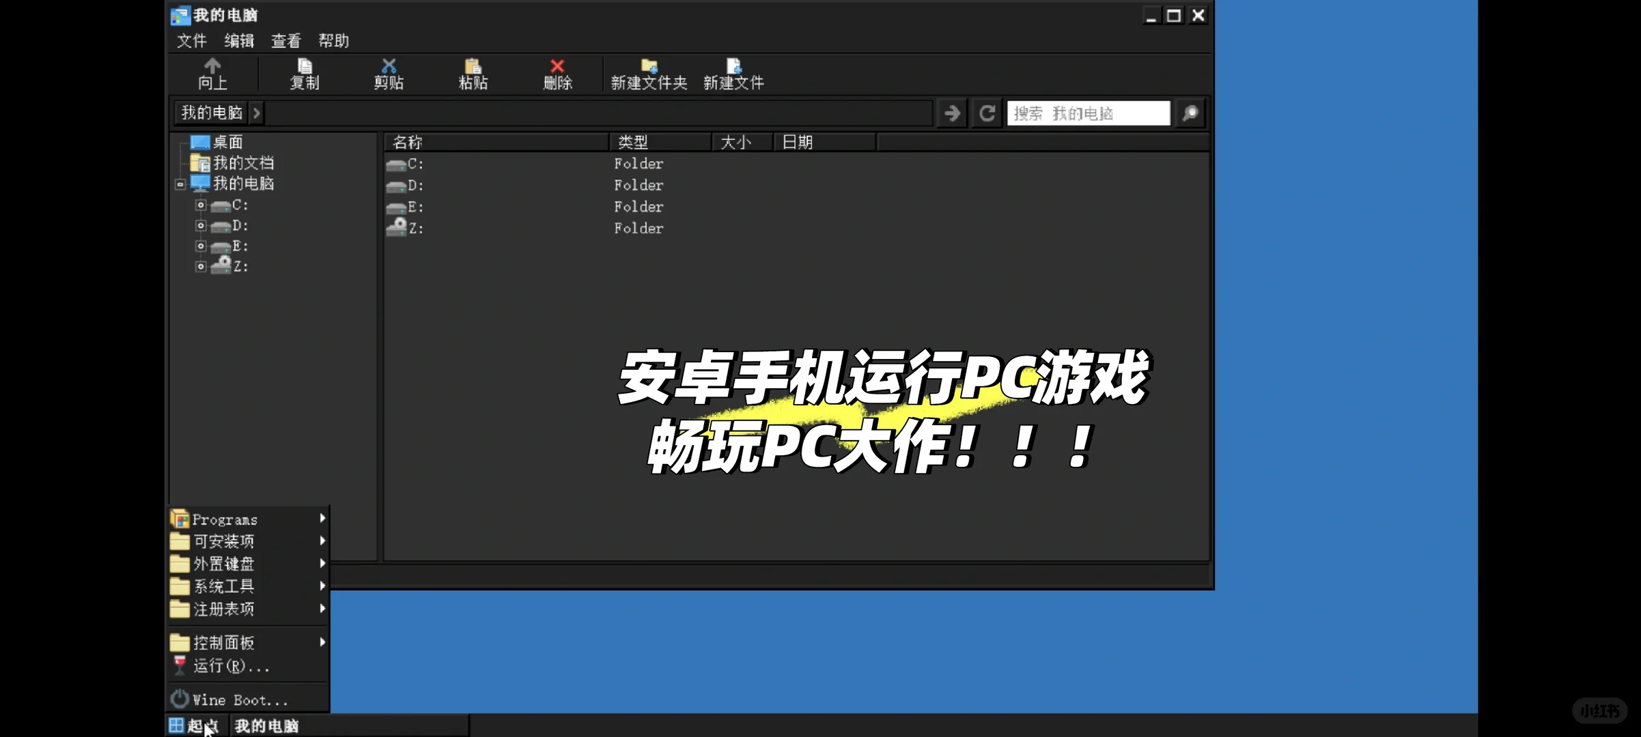1641x737 pixels.
Task: Click the magnifier search icon
Action: 1190,113
